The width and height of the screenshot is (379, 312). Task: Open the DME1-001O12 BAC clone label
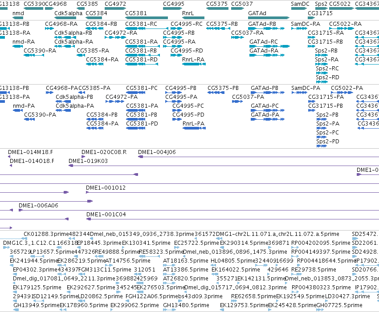[x=106, y=188]
